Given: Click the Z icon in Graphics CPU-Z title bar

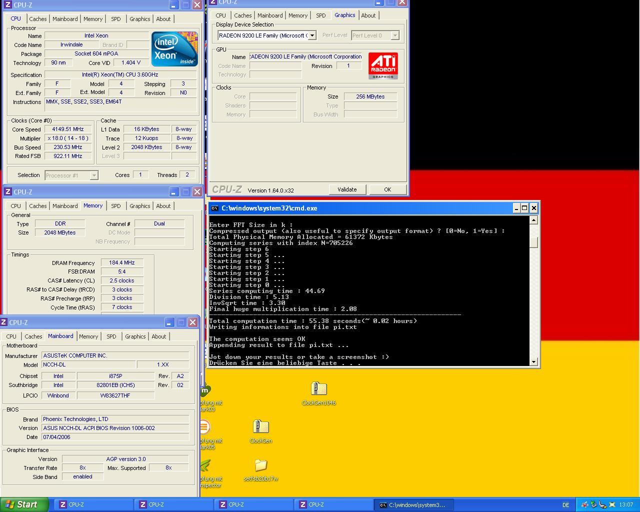Looking at the screenshot, I should click(x=213, y=2).
